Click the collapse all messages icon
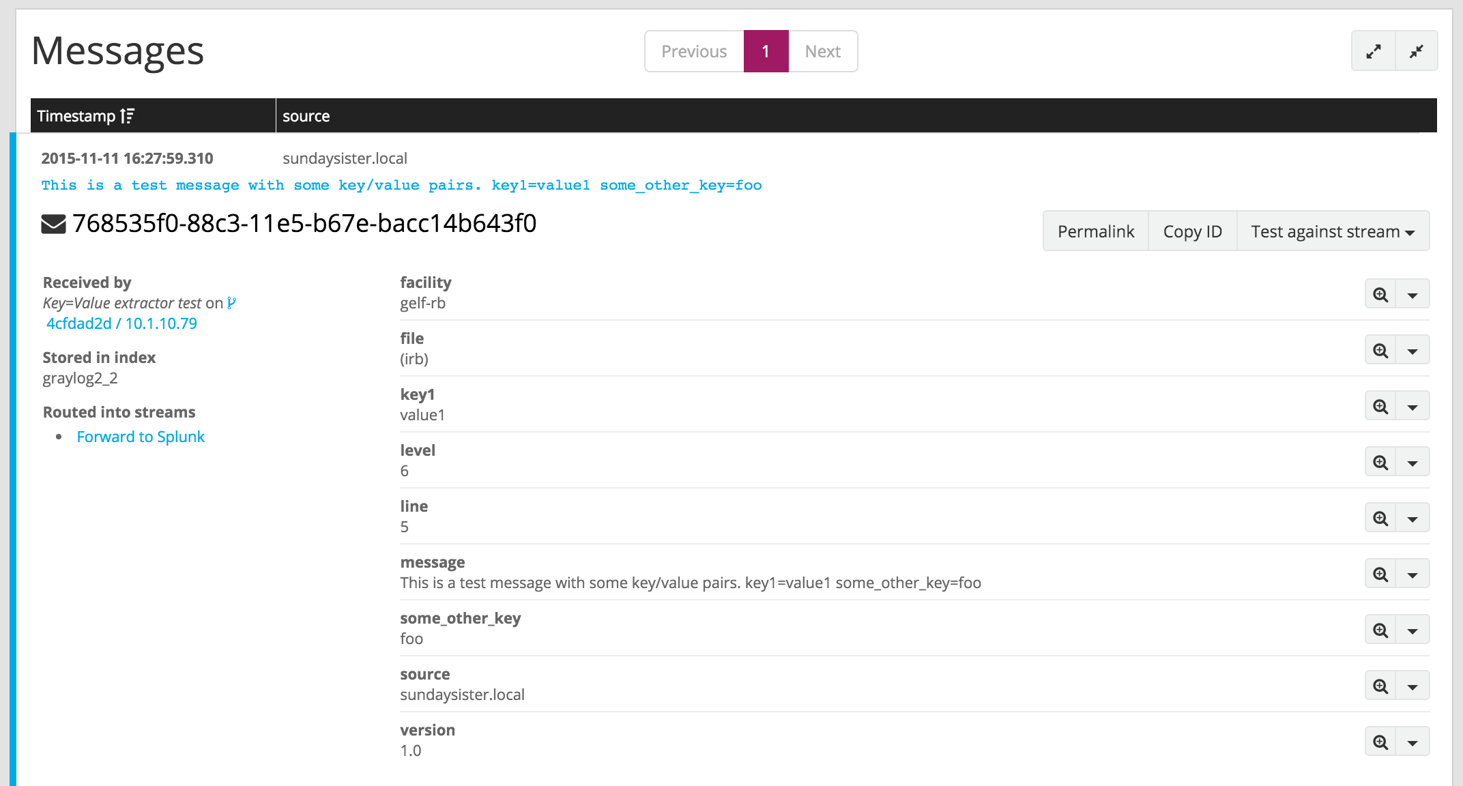The width and height of the screenshot is (1463, 786). point(1417,51)
